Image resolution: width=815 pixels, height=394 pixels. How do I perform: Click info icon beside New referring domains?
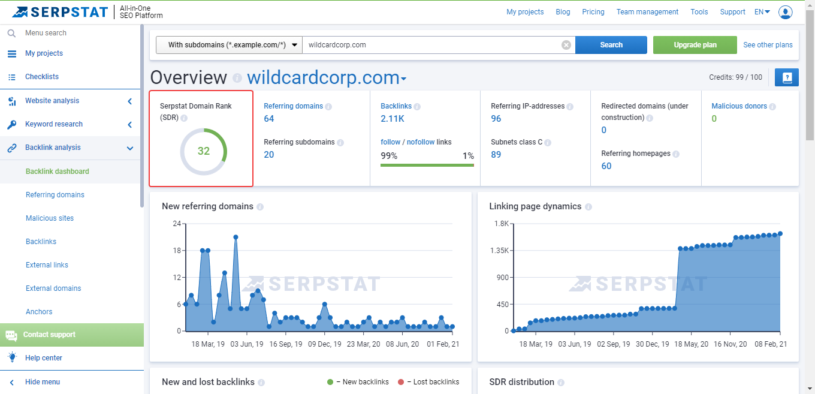click(x=260, y=207)
